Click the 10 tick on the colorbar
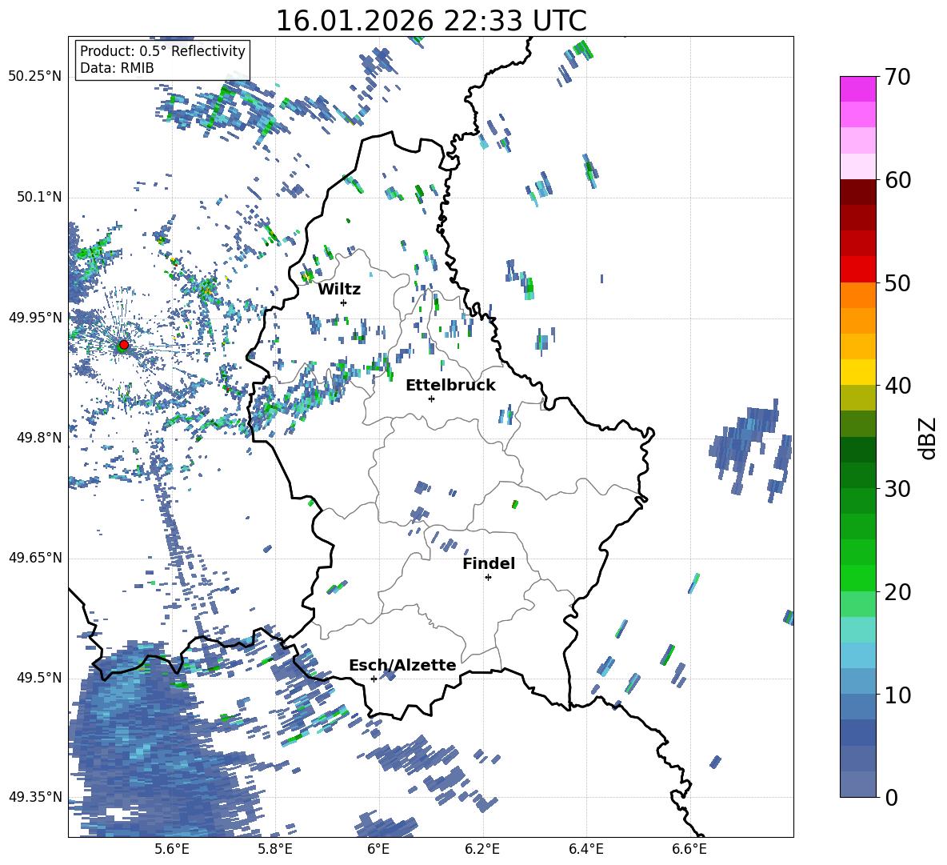Image resolution: width=947 pixels, height=865 pixels. click(x=897, y=695)
